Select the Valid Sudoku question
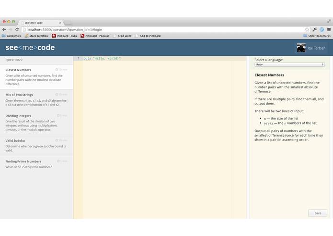Screen dimensions: 333x236 [x=36, y=145]
